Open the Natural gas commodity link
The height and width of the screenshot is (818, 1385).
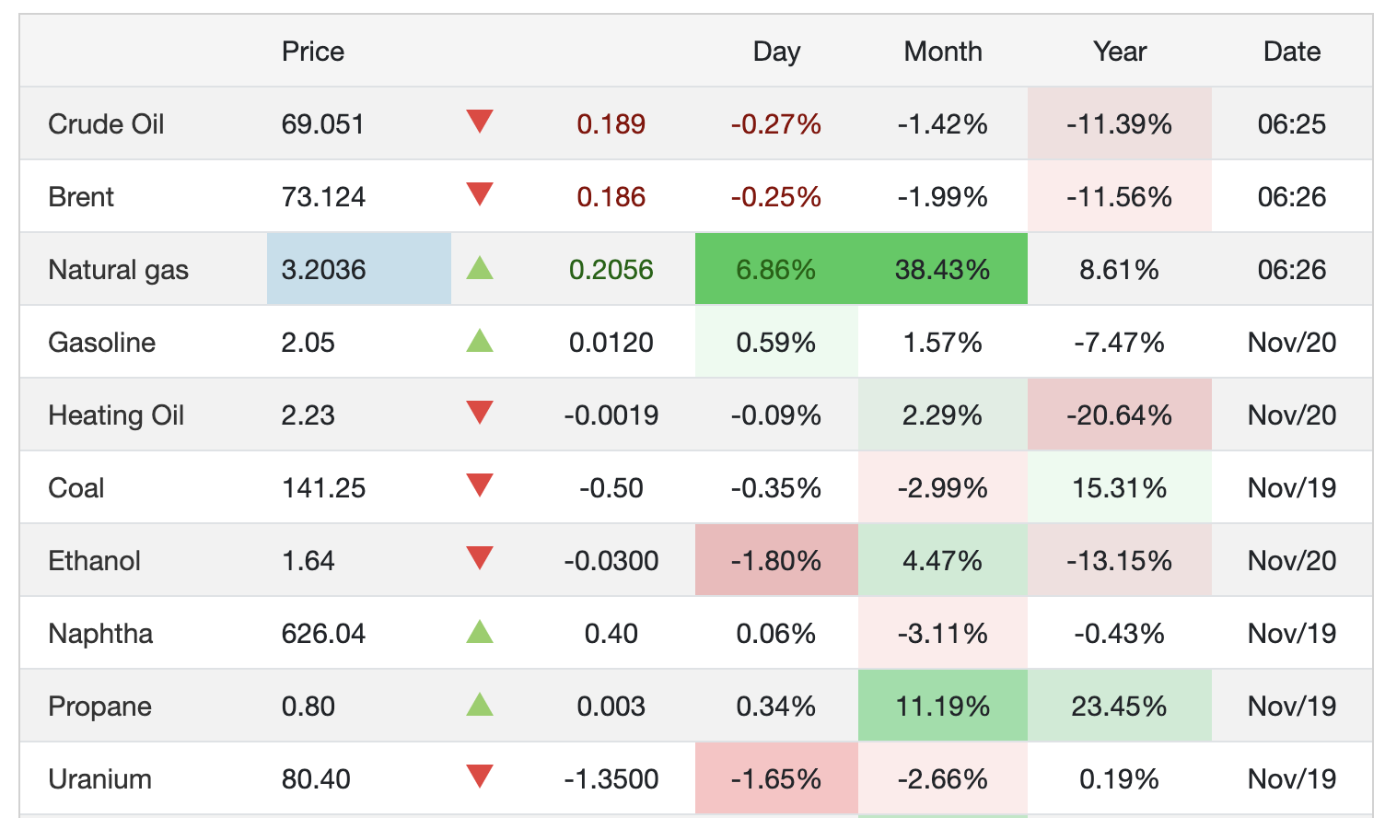click(x=118, y=270)
